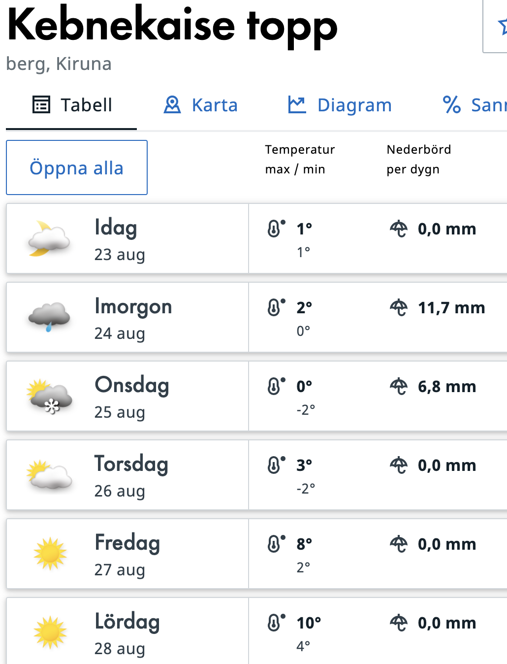Click the Diagram chart icon
The image size is (507, 664).
(297, 105)
